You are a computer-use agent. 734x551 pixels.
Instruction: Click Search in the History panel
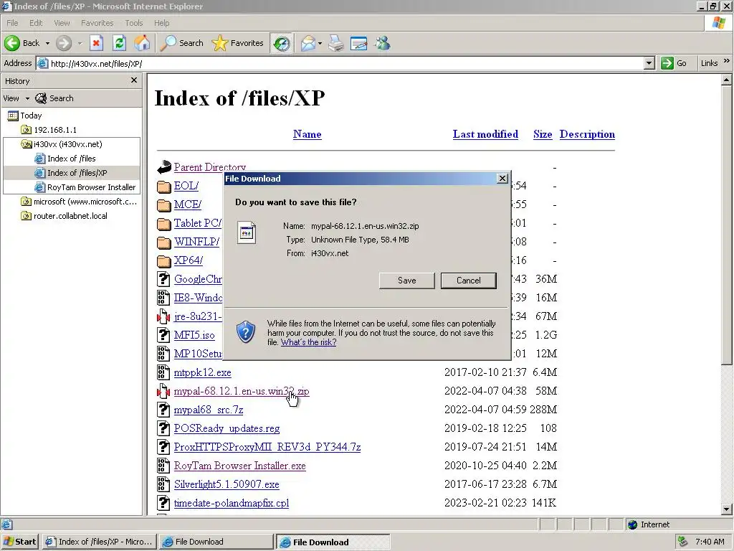54,98
